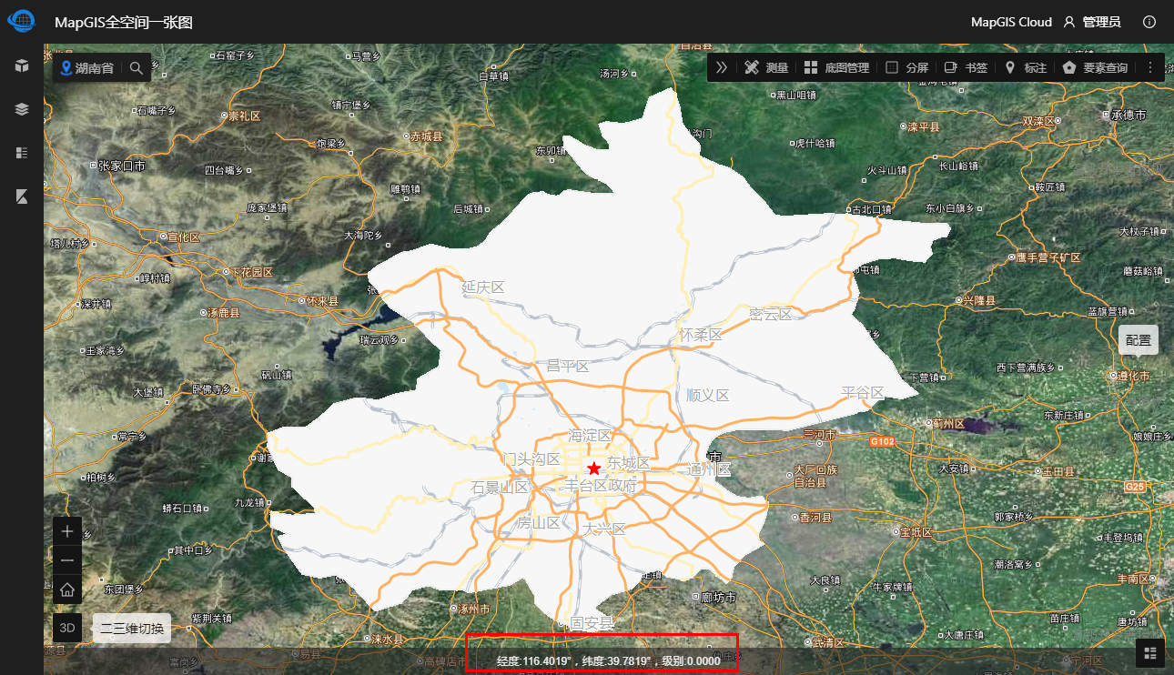Open the 管理员 user account menu
The height and width of the screenshot is (675, 1174).
[1091, 22]
